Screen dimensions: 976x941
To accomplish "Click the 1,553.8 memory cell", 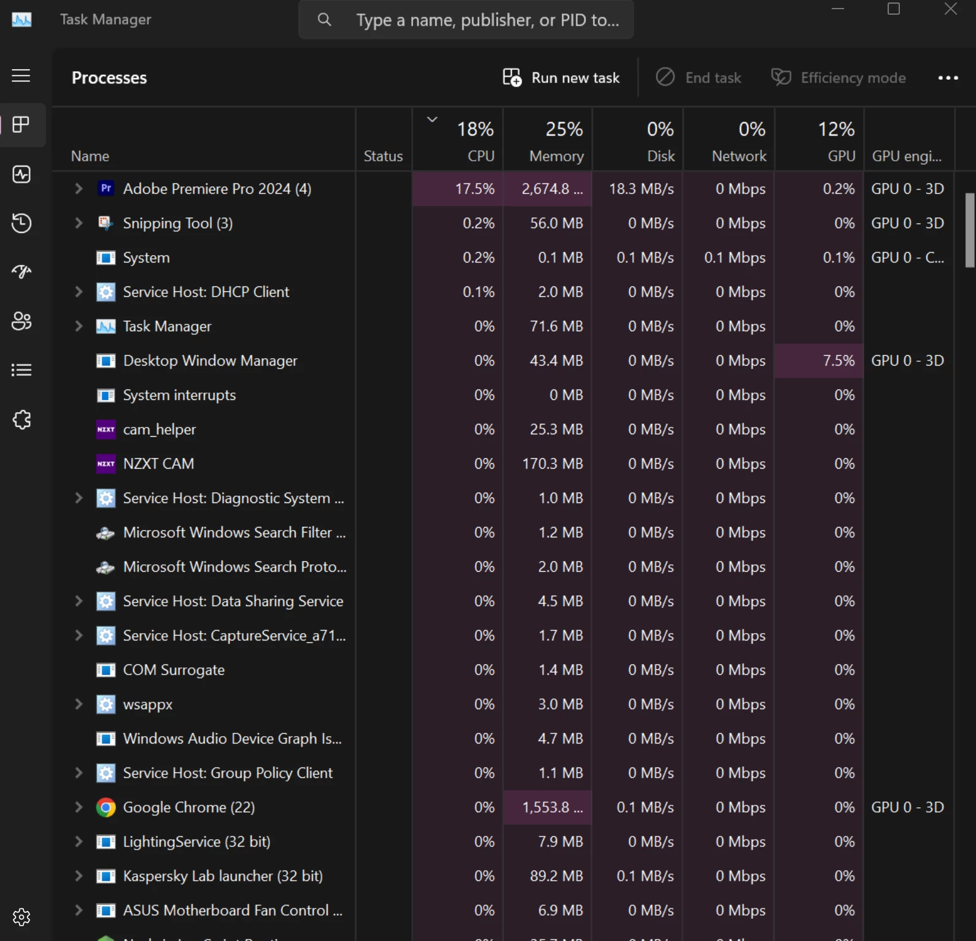I will click(548, 807).
